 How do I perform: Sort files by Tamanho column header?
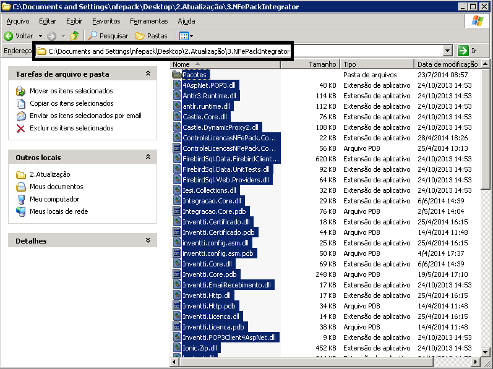click(x=322, y=64)
